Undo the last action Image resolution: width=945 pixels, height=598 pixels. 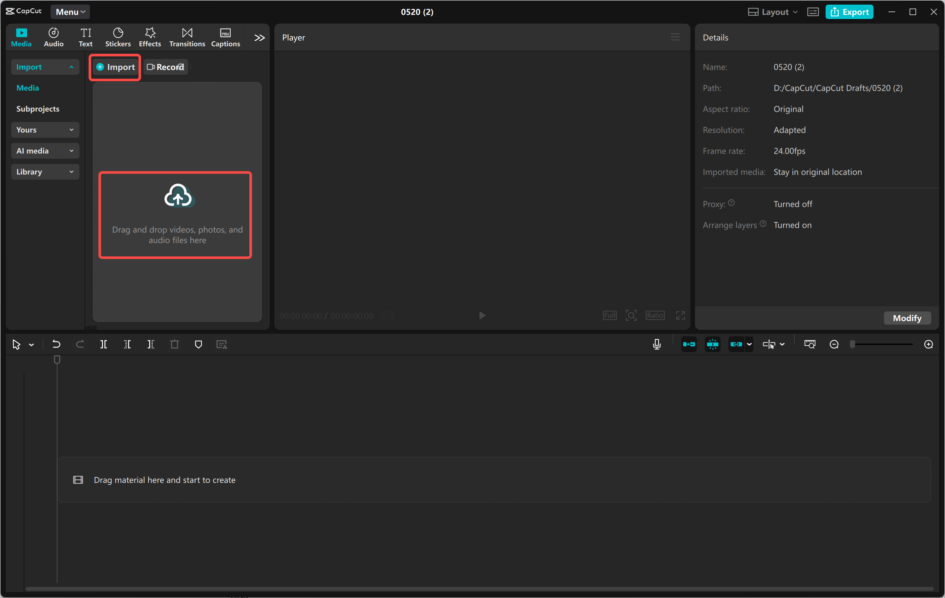point(56,344)
